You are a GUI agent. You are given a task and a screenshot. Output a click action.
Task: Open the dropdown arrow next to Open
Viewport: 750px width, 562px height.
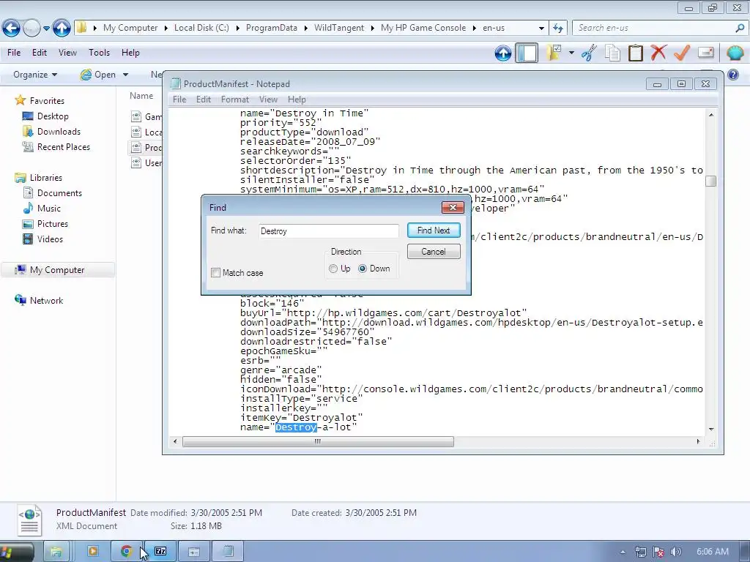(125, 75)
